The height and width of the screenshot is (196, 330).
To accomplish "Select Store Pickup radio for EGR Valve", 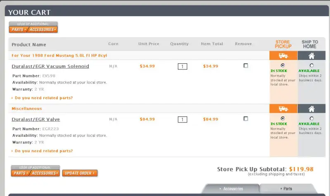I will pos(283,118).
